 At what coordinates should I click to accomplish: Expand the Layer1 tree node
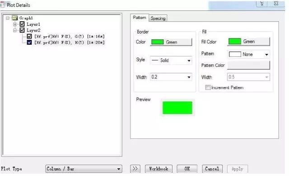15,24
